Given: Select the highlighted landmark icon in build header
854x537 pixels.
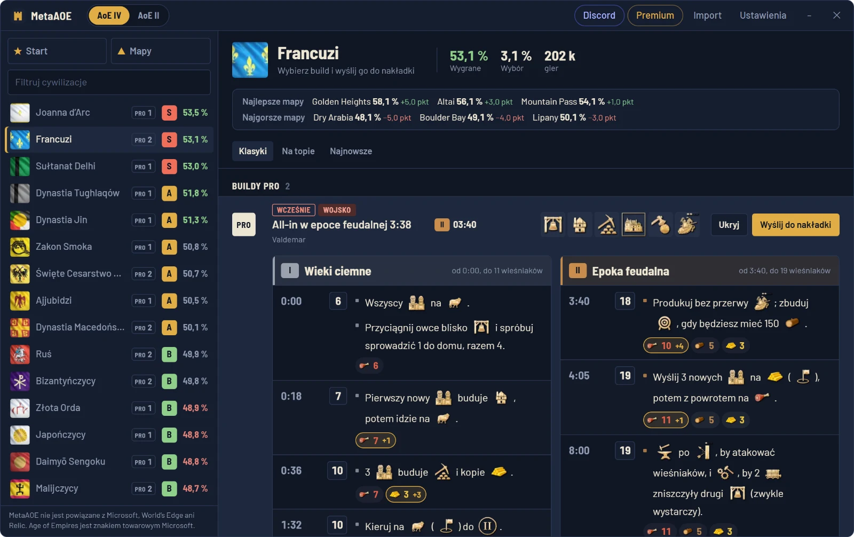Looking at the screenshot, I should click(x=634, y=225).
